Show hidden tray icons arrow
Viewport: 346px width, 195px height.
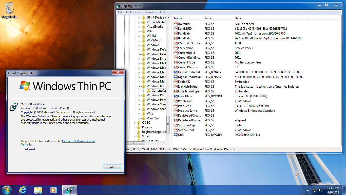tap(308, 190)
